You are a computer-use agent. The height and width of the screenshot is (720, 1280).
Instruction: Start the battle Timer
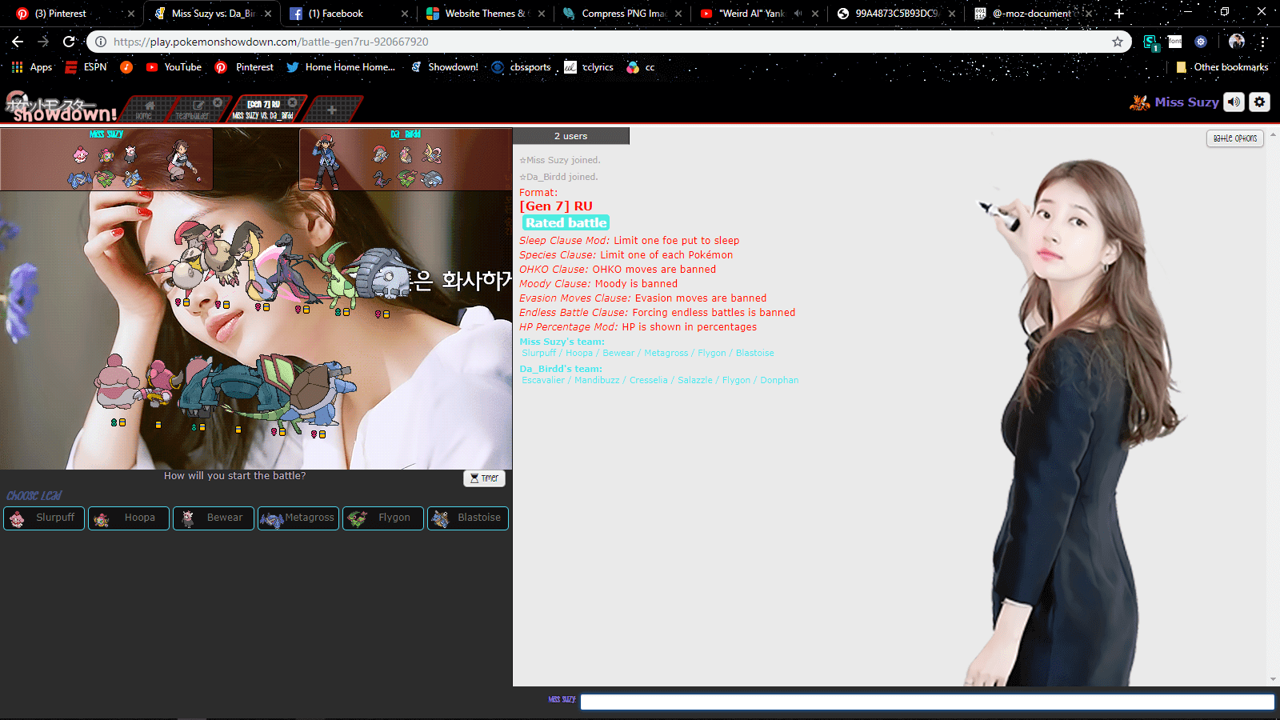[x=484, y=478]
